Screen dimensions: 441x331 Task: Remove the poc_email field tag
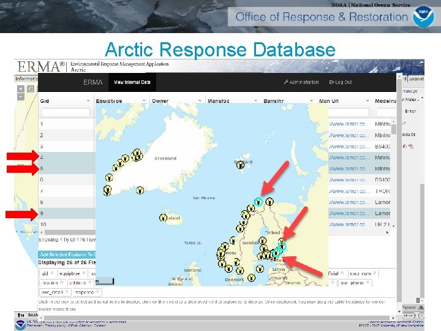click(x=67, y=292)
